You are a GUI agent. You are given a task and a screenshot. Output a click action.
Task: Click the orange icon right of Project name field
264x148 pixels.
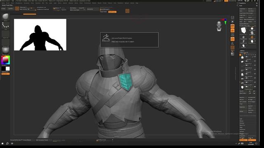(x=127, y=11)
